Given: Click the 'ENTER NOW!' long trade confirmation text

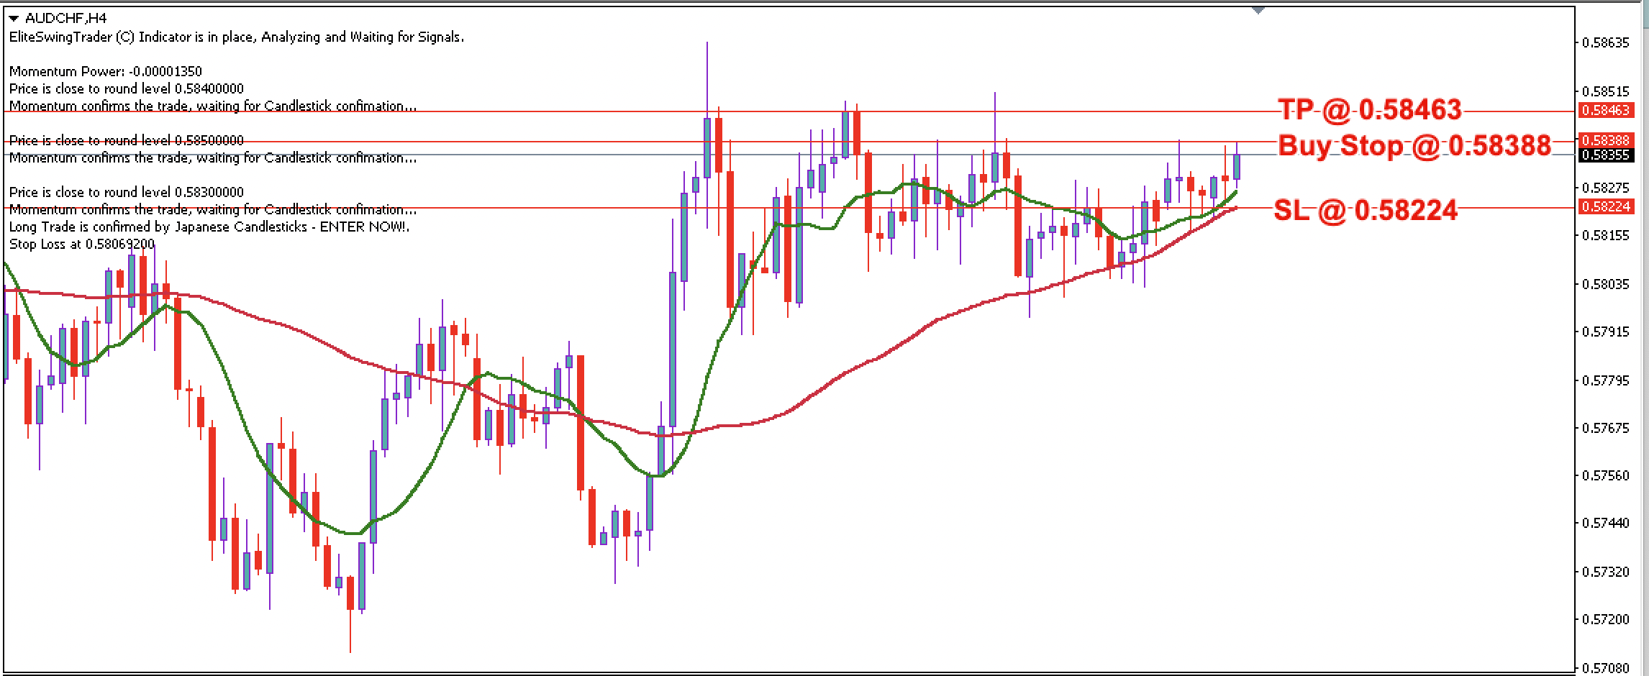Looking at the screenshot, I should (x=209, y=226).
